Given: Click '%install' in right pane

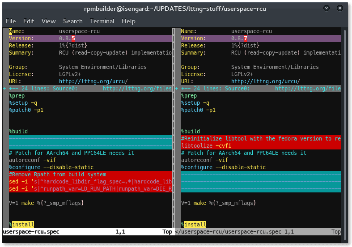Looking at the screenshot, I should point(194,224).
